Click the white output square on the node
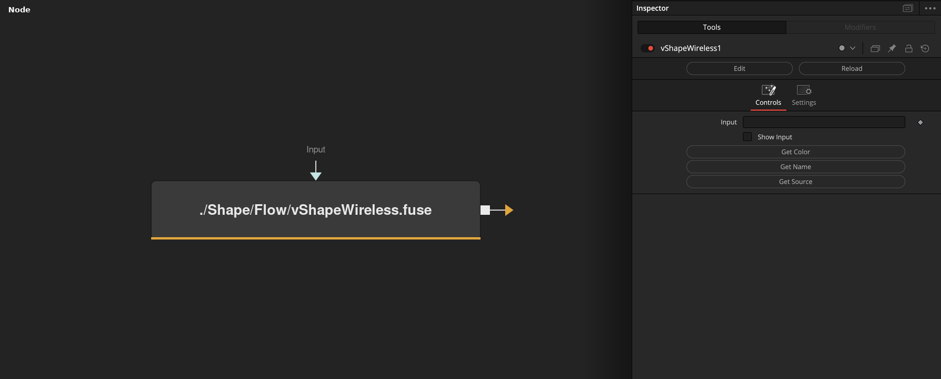This screenshot has height=379, width=941. point(485,210)
